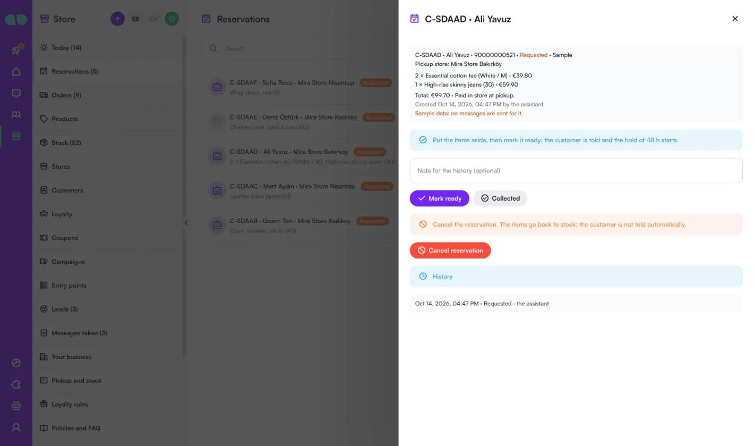Open Entry points in Store menu
The height and width of the screenshot is (446, 754).
pos(109,286)
